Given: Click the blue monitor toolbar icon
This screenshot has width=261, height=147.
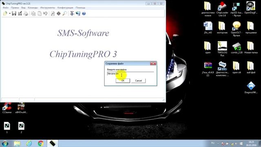Looking at the screenshot, I should coord(78,13).
